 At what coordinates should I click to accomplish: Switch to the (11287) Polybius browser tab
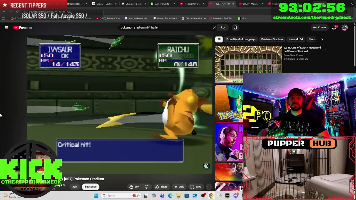(x=191, y=4)
